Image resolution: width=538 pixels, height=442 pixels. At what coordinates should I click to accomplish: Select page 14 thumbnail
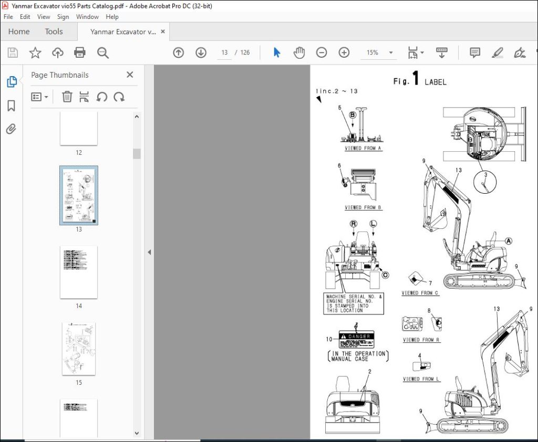click(x=79, y=272)
